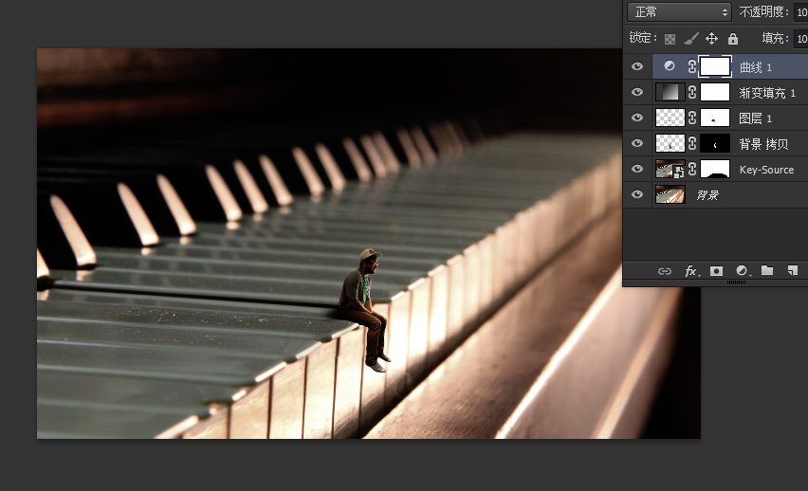Select the 图层 1 mask thumbnail
Image resolution: width=808 pixels, height=491 pixels.
(x=715, y=118)
